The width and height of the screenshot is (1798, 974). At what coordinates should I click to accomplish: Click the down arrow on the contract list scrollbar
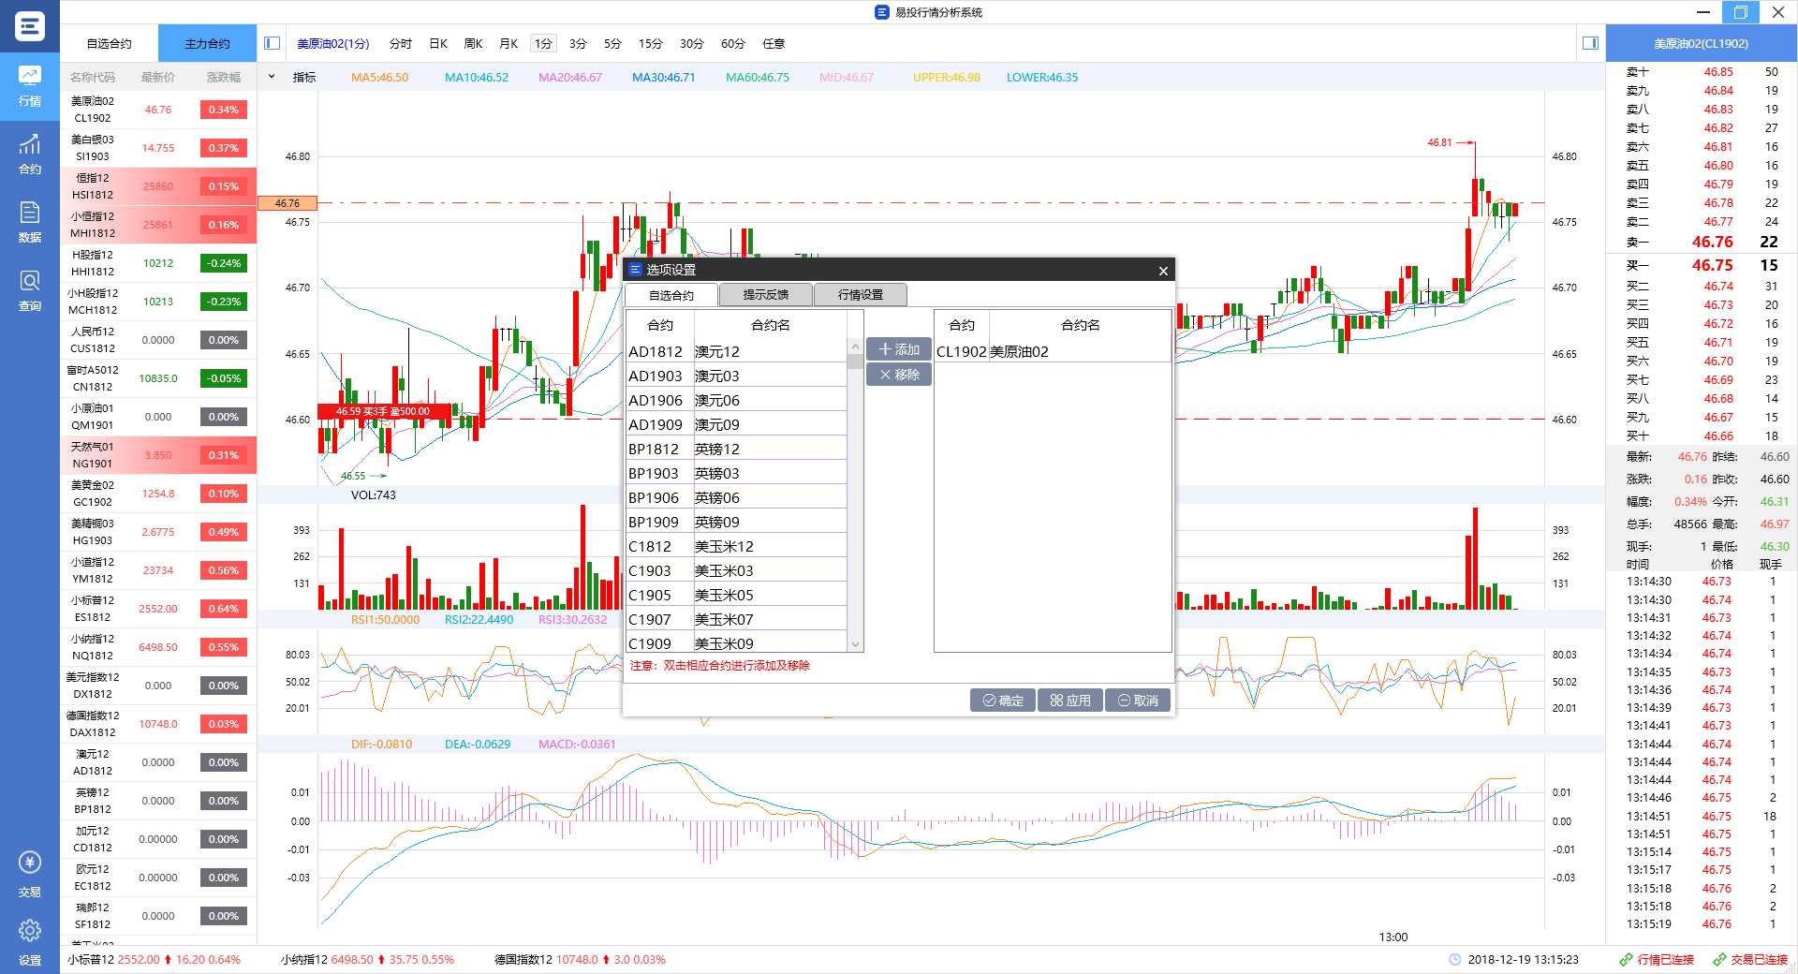[854, 644]
